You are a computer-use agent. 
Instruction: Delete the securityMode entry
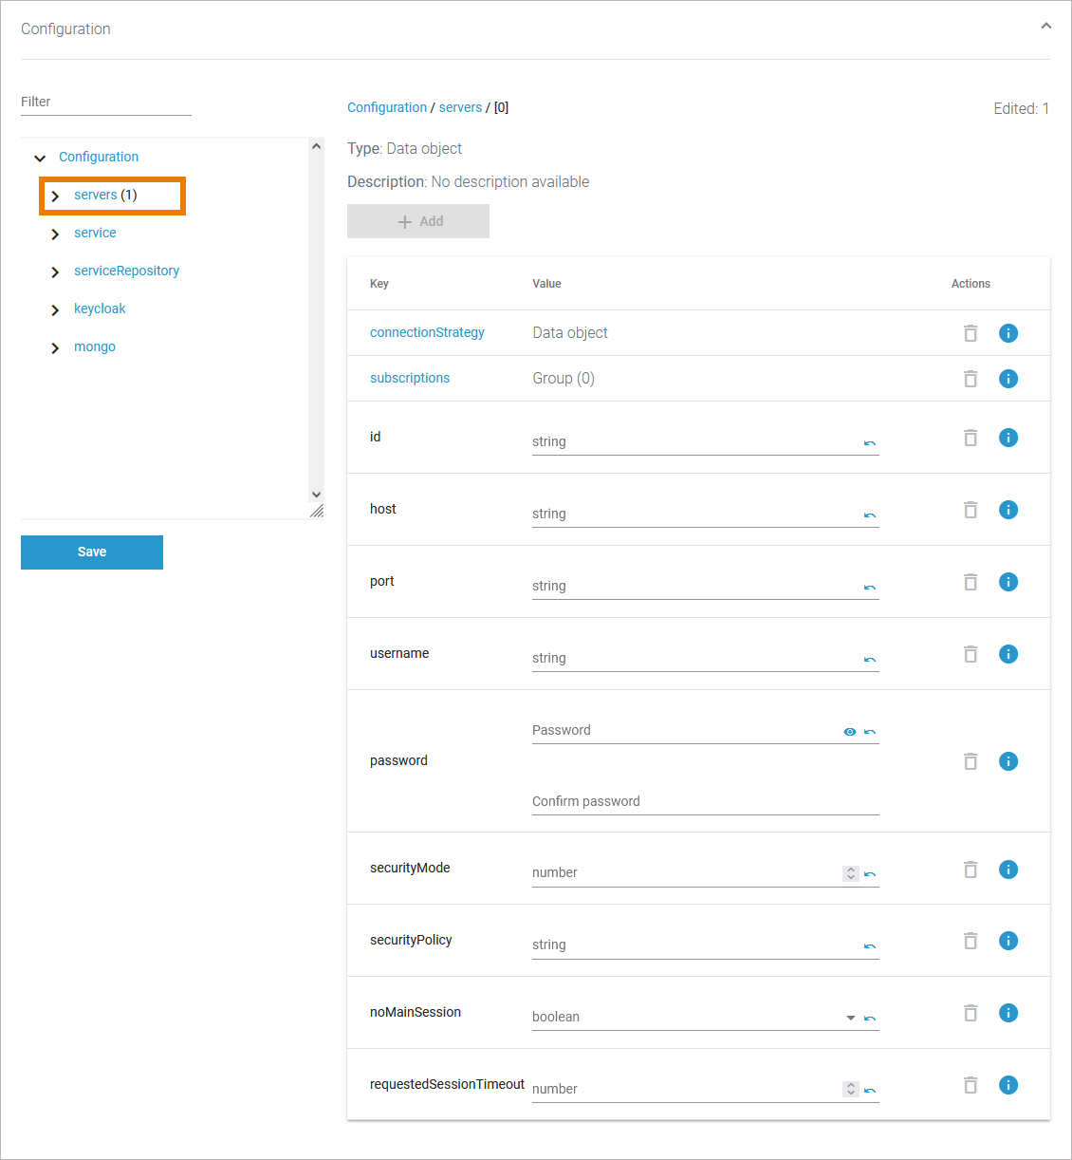pyautogui.click(x=970, y=870)
